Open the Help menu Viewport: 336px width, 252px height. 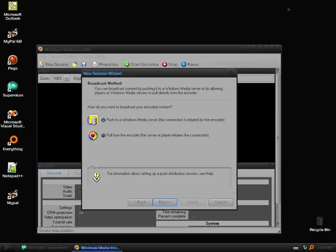pos(101,56)
